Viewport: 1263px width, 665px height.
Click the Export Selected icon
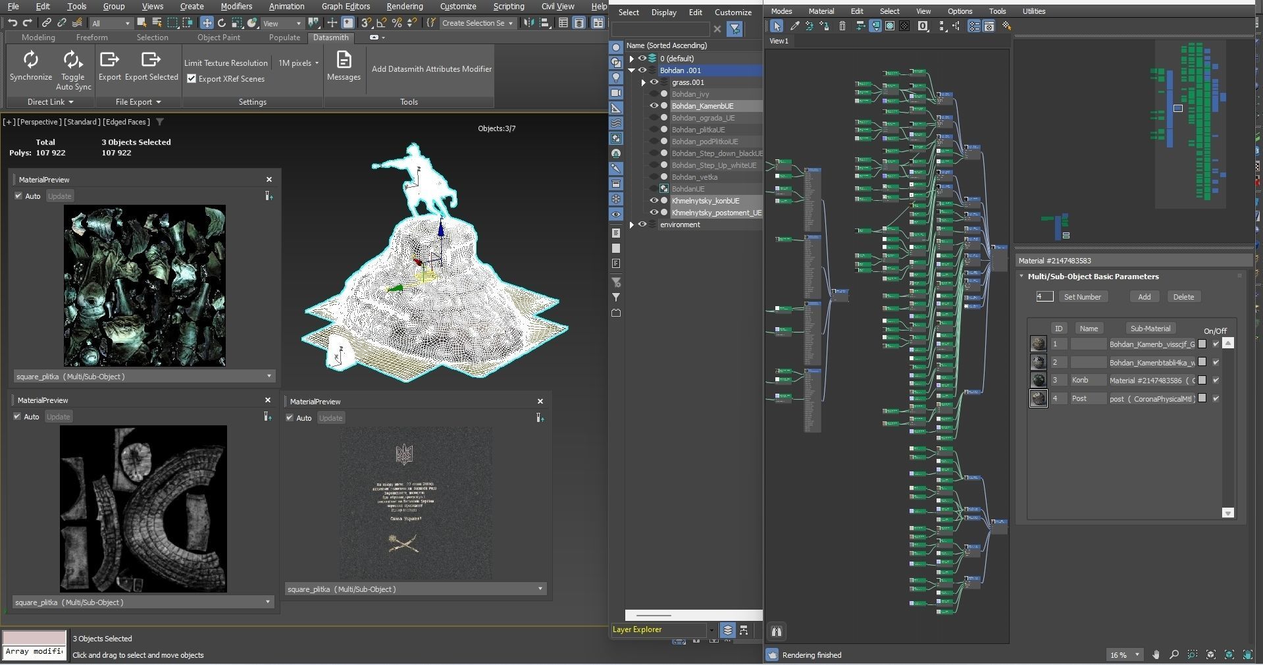[151, 61]
